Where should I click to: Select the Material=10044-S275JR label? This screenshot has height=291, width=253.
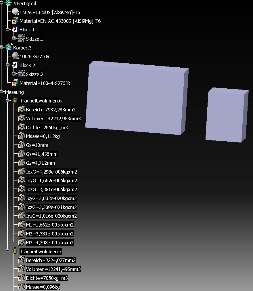(45, 83)
